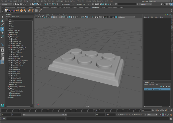Click the Mirror geometry shelf icon
The height and width of the screenshot is (123, 173).
(x=18, y=11)
